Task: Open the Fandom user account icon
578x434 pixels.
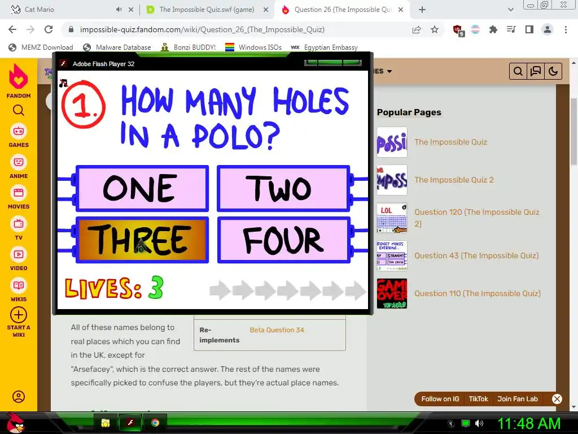Action: [x=19, y=397]
